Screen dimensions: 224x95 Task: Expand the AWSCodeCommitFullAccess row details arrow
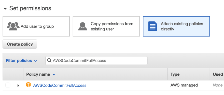point(18,86)
